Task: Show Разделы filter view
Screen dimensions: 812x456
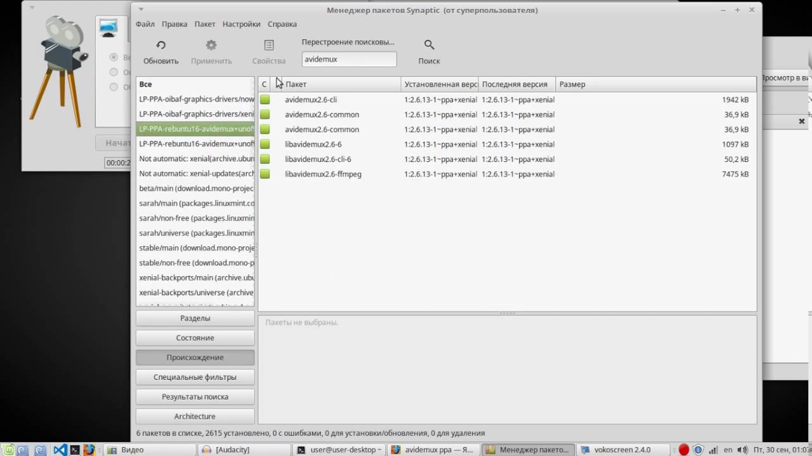Action: (x=195, y=318)
